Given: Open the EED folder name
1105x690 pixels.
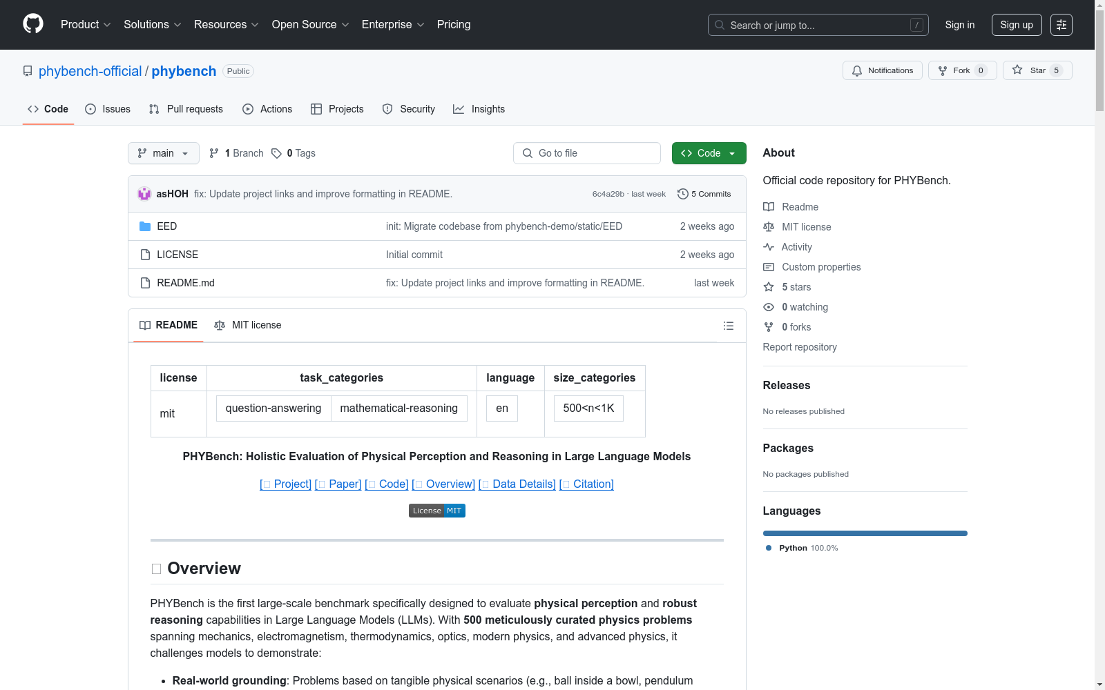Looking at the screenshot, I should [167, 226].
